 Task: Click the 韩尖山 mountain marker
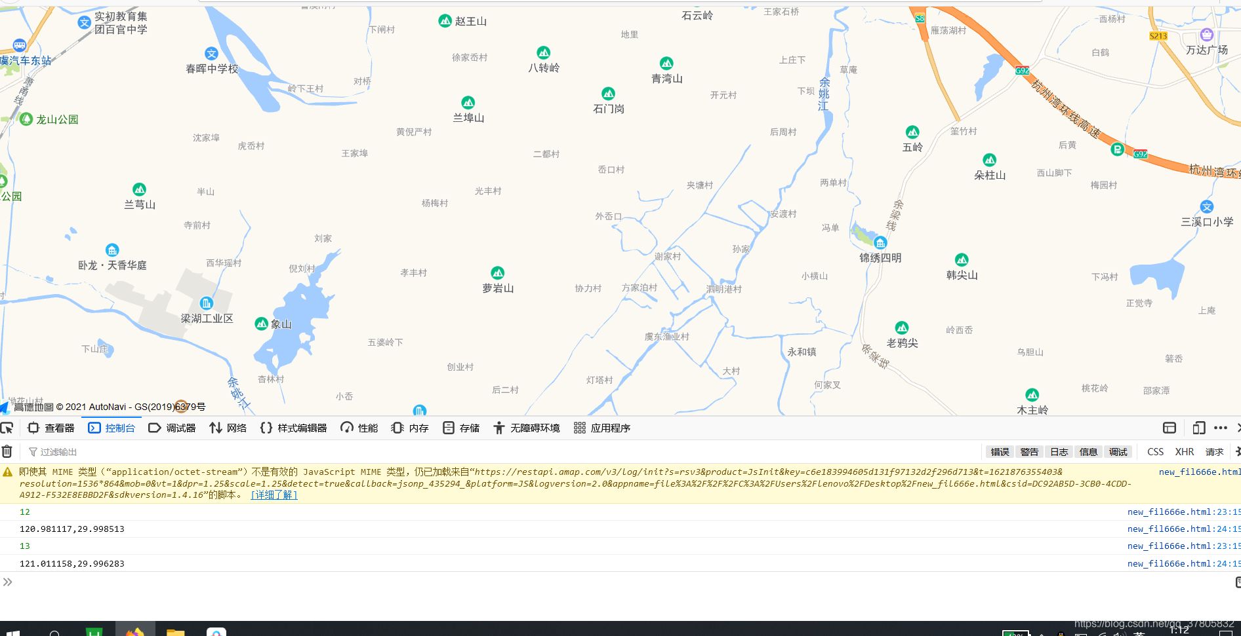click(x=962, y=259)
